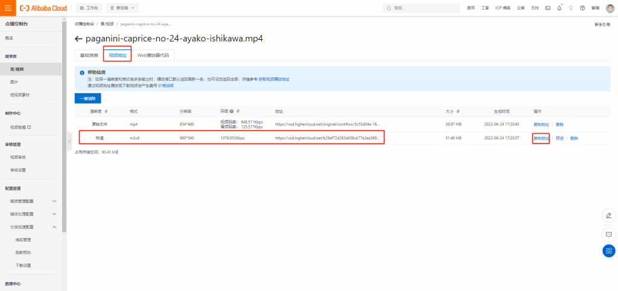This screenshot has width=618, height=291.
Task: Click the external-link icon beside 视频剪辑
Action: 29,127
